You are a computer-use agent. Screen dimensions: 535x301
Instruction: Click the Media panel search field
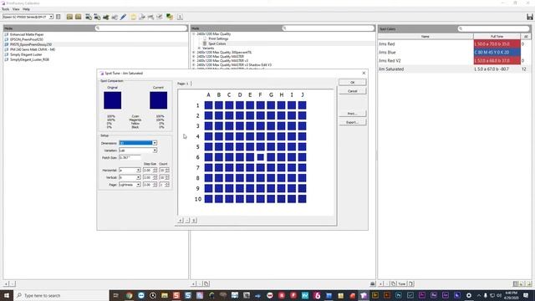click(141, 28)
